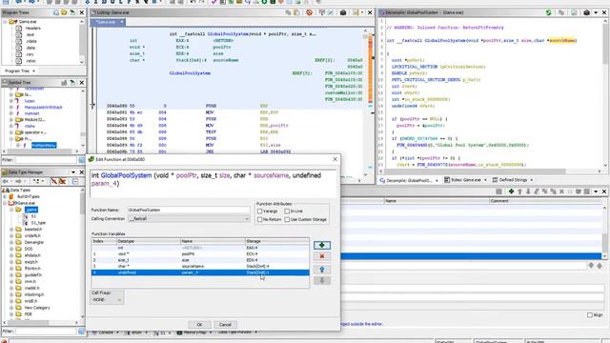610x343 pixels.
Task: Click collapse-all icon in Data Type Manager toolbar
Action: pos(75,181)
